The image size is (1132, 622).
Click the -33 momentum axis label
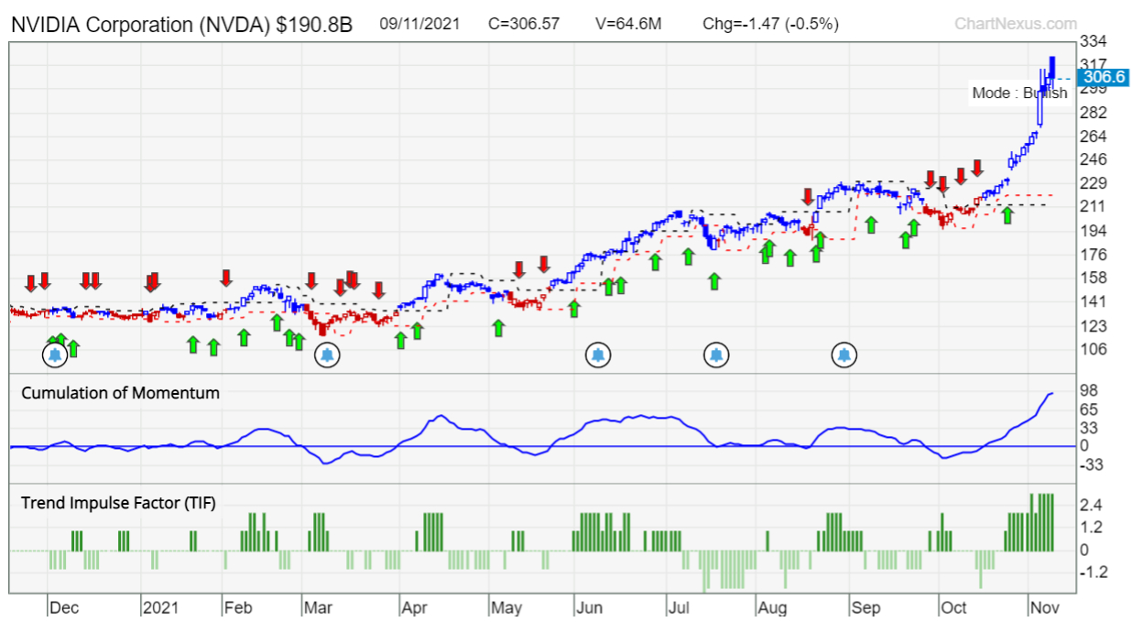[x=1092, y=465]
